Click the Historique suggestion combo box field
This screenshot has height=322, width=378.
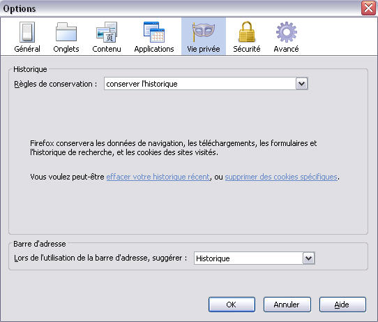click(x=255, y=258)
